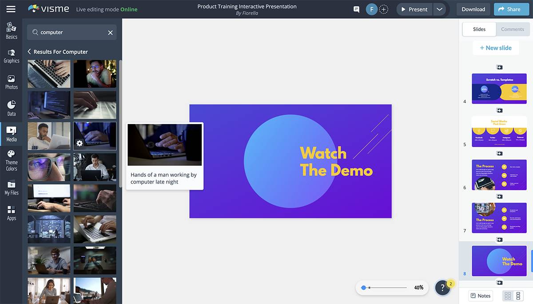533x304 pixels.
Task: Open the My Files panel
Action: pos(12,188)
